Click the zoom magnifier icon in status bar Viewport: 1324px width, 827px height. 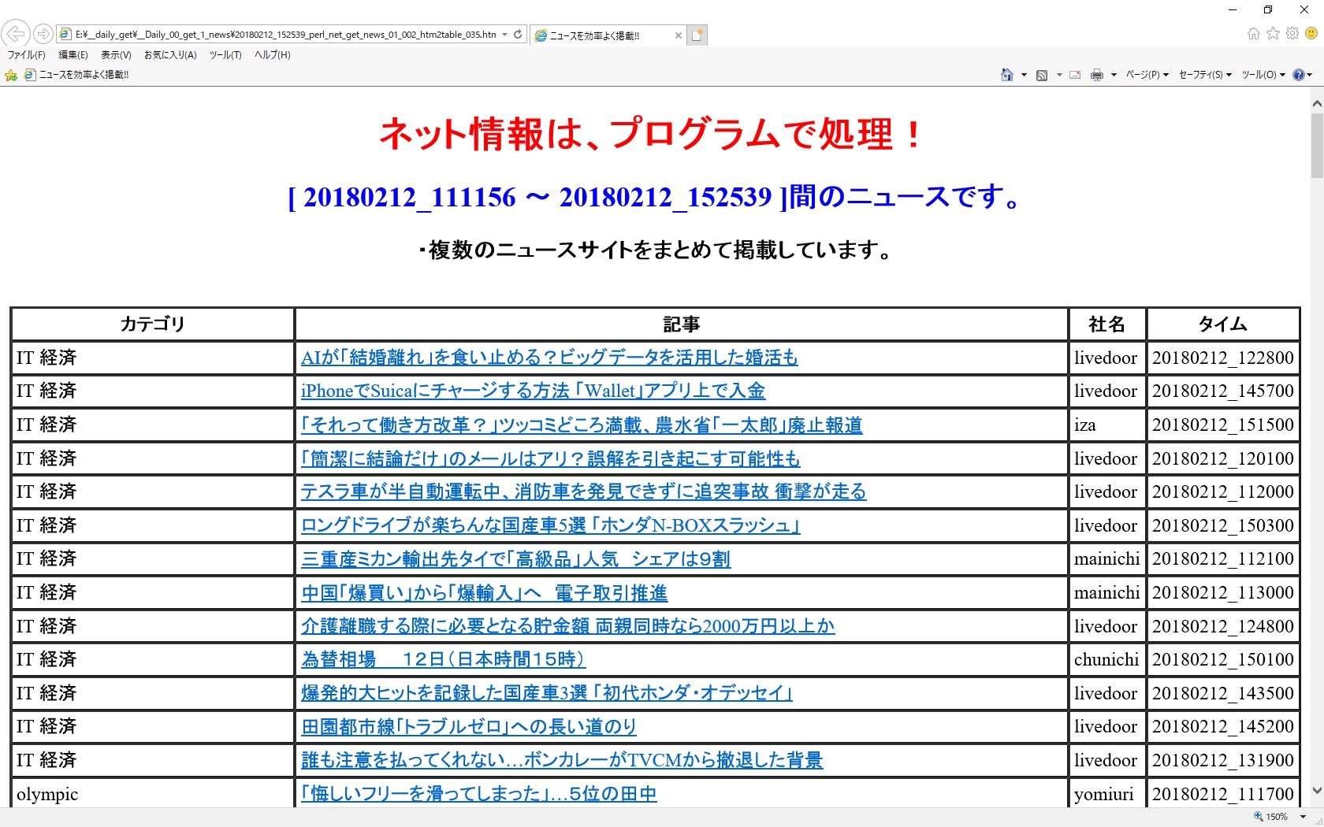(1259, 817)
